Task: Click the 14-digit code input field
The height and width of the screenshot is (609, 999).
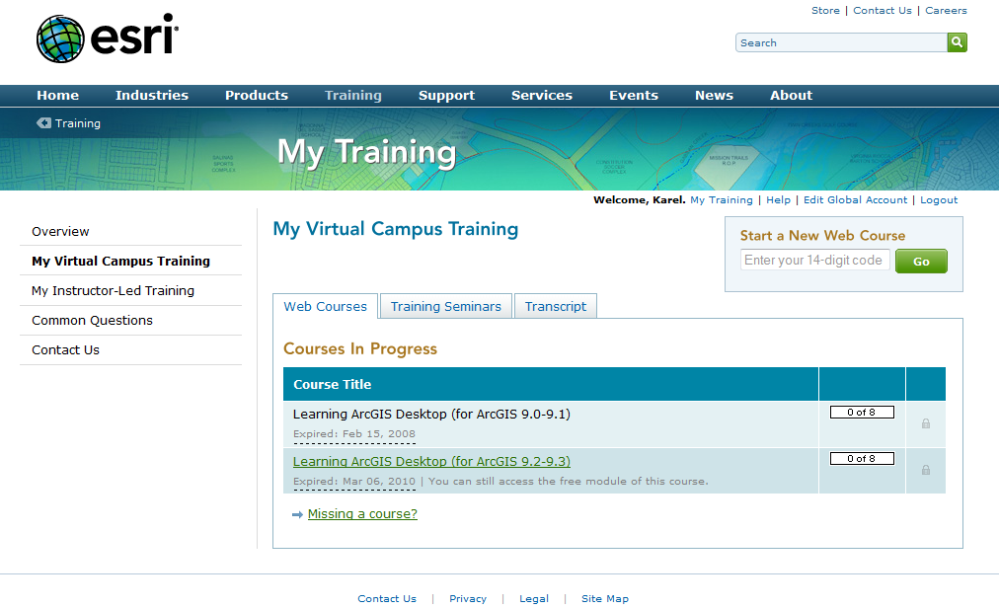Action: [814, 260]
